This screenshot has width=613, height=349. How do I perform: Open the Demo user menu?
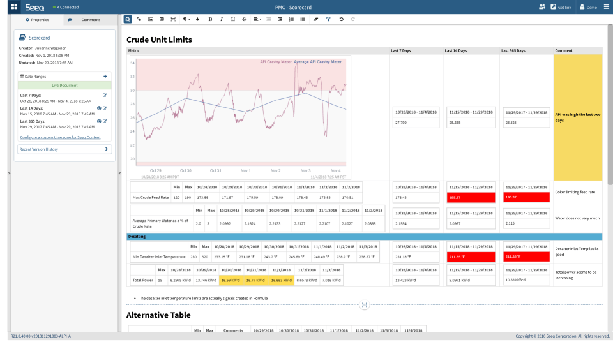pyautogui.click(x=588, y=7)
